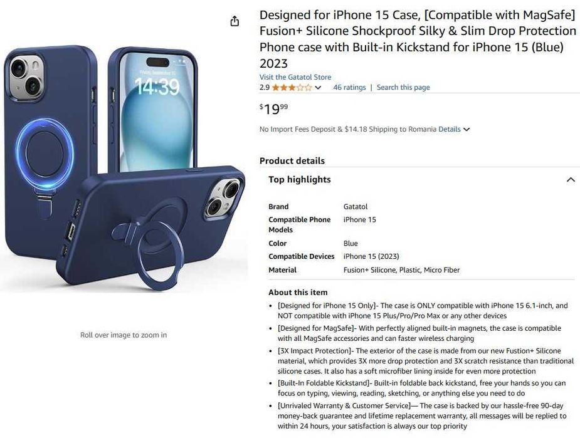The image size is (580, 438).
Task: Open the star rating dropdown chevron
Action: pyautogui.click(x=318, y=88)
